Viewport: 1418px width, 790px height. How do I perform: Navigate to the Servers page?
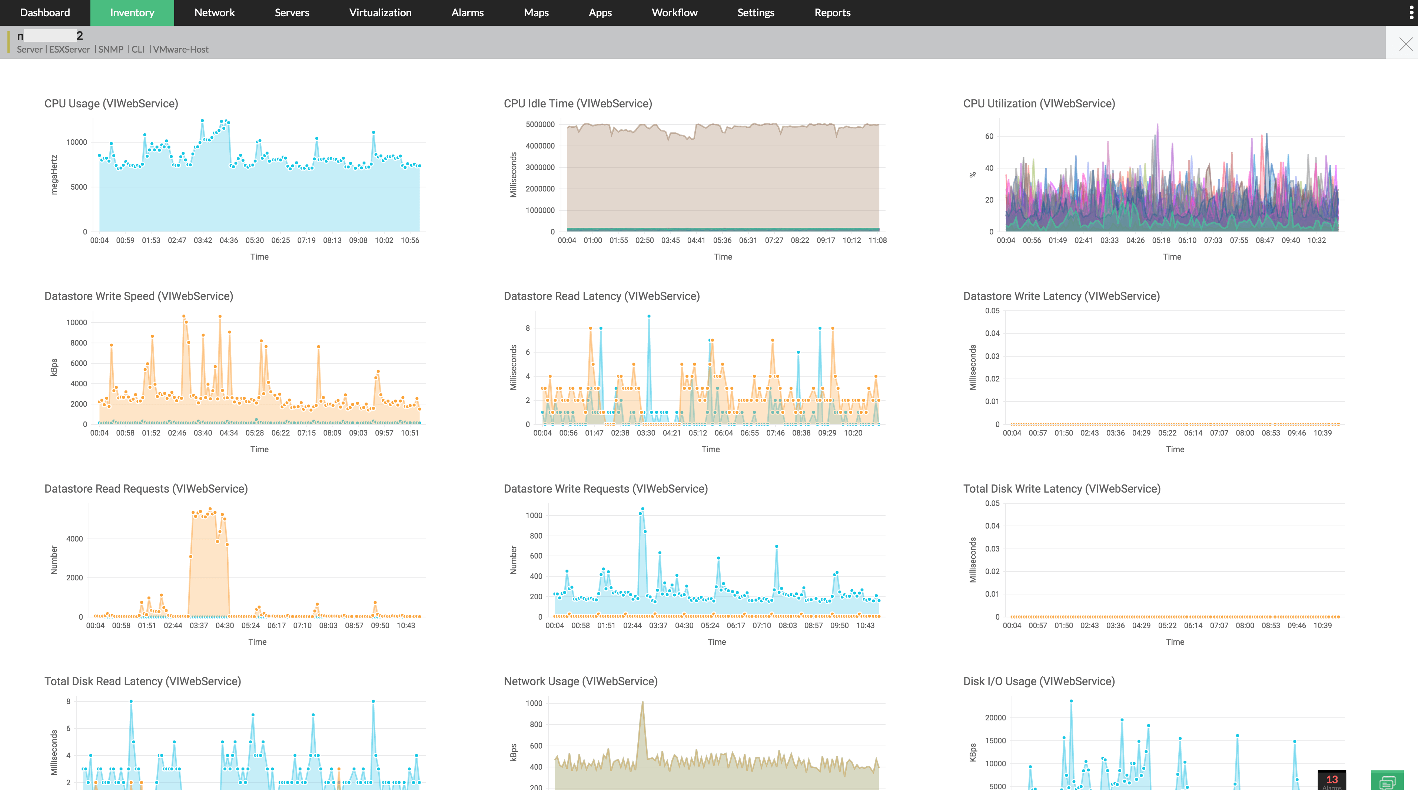click(292, 12)
